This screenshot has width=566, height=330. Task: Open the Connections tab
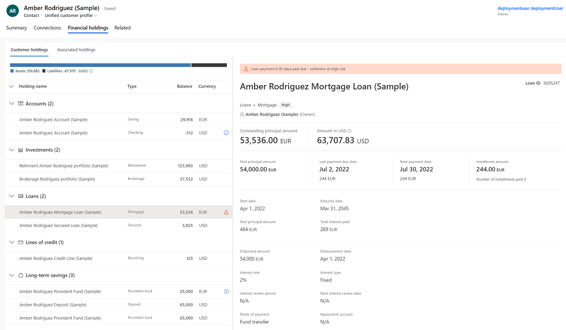(x=47, y=28)
